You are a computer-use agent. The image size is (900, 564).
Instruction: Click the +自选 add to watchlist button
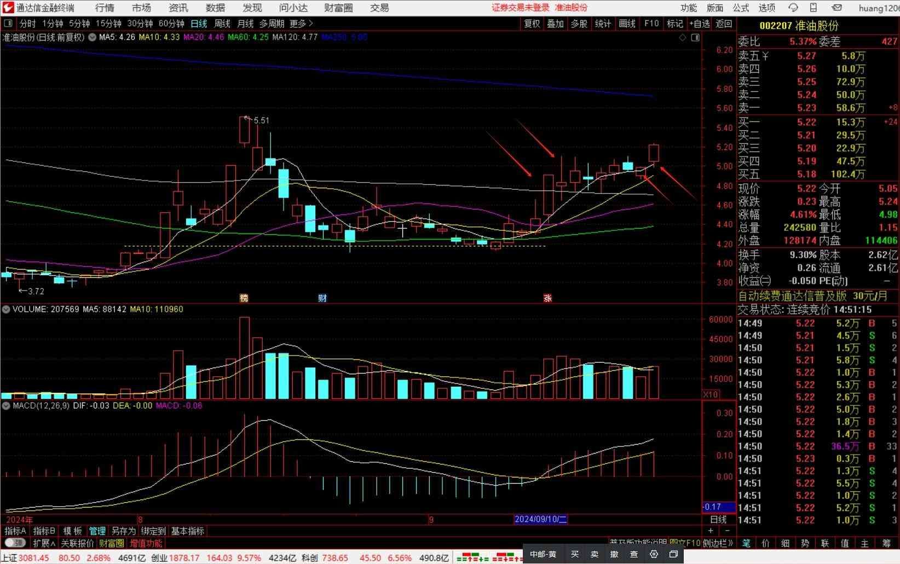pos(700,24)
